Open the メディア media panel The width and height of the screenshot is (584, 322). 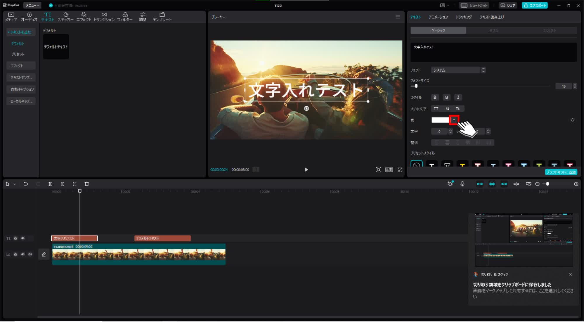pos(11,17)
